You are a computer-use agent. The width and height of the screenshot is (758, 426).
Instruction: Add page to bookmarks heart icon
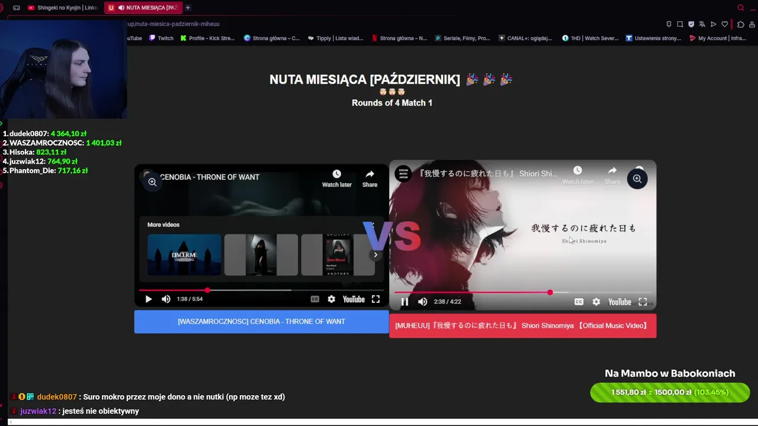[x=724, y=24]
